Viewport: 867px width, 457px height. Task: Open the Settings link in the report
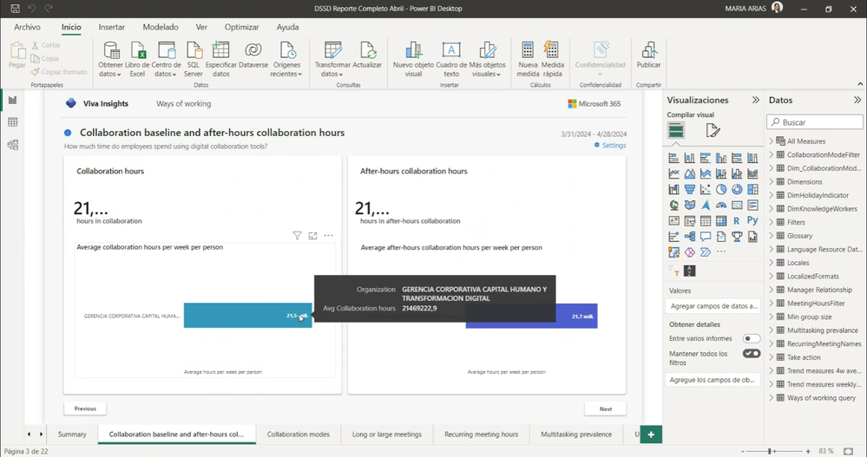pyautogui.click(x=610, y=146)
